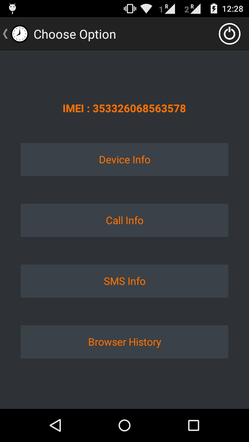Tap the SIM 2 signal indicator
This screenshot has height=442, width=249.
[193, 9]
